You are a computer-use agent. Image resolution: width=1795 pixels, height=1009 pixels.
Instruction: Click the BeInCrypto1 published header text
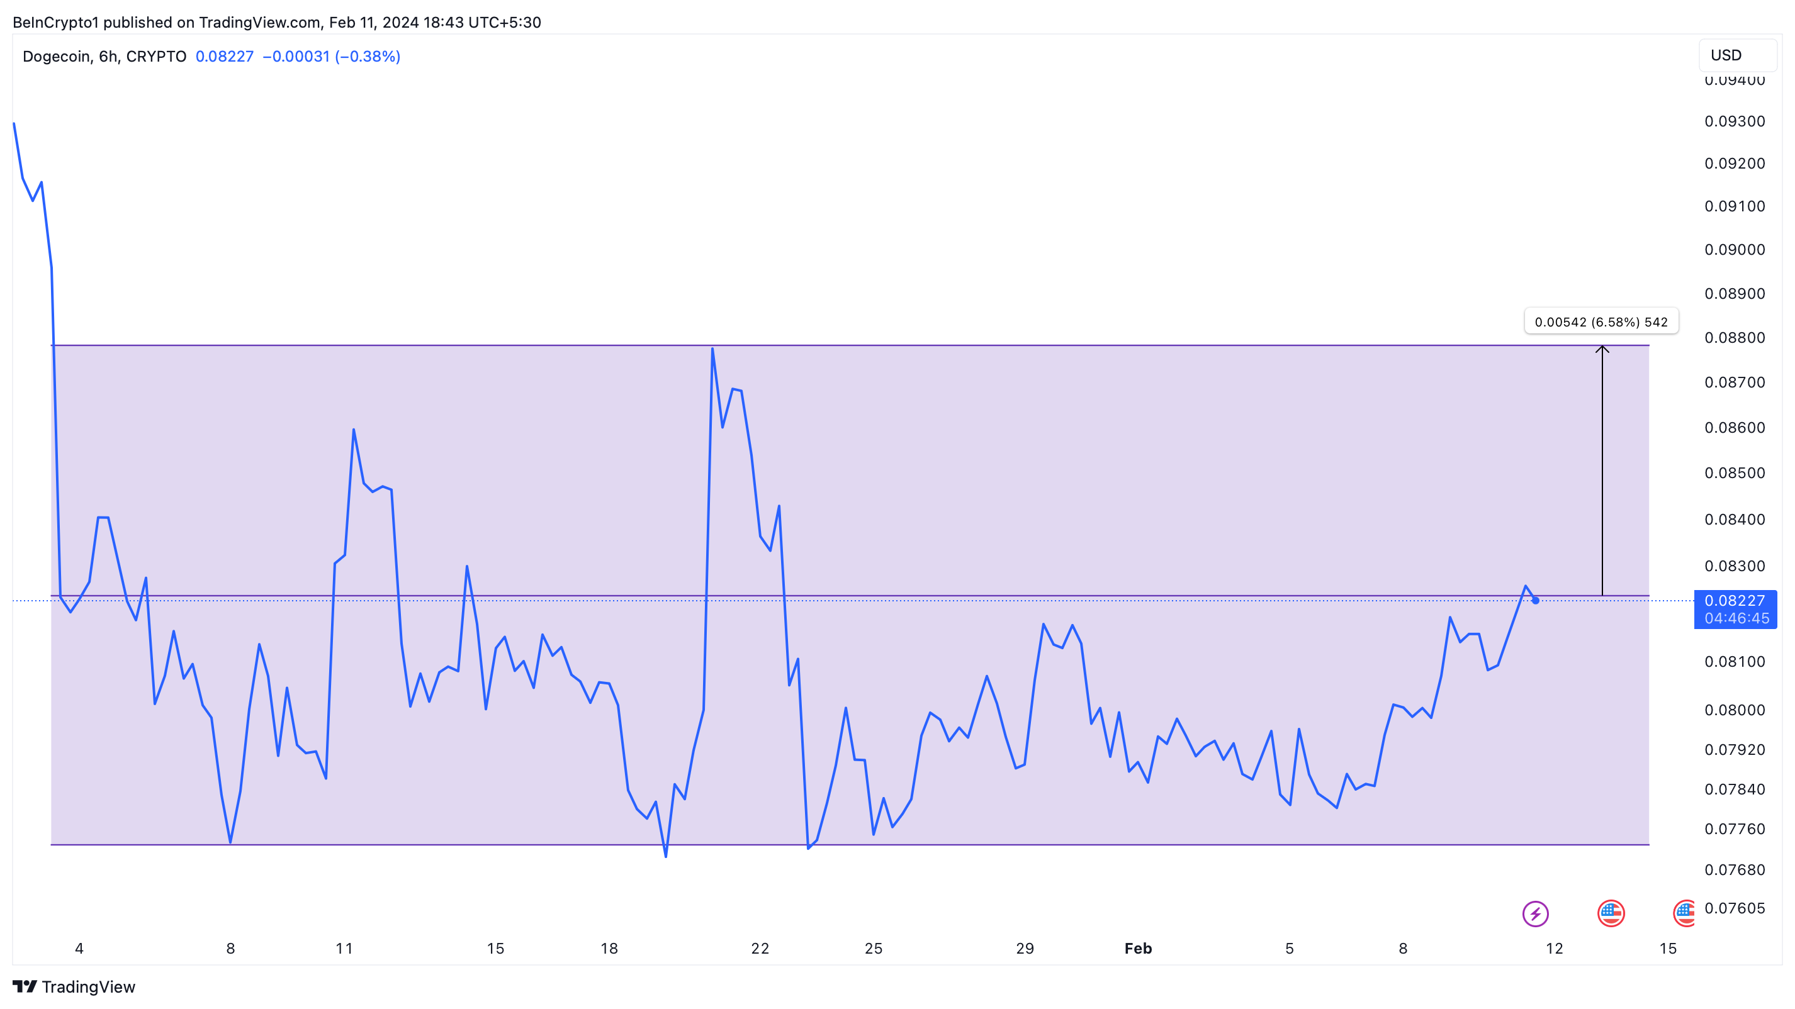(x=277, y=22)
